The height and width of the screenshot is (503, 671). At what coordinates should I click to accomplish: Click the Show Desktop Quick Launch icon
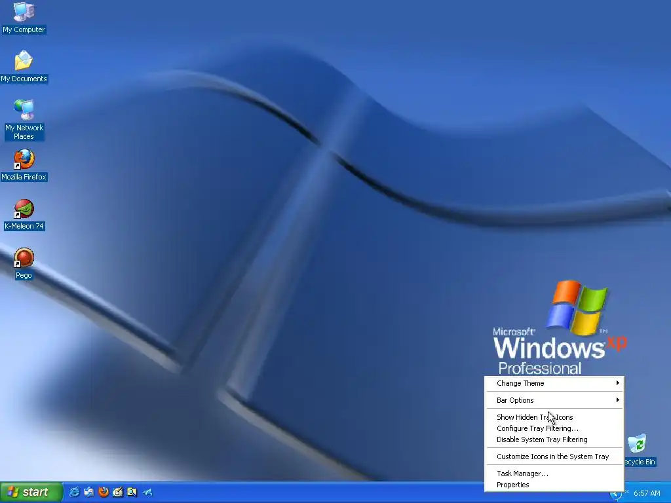click(x=89, y=493)
